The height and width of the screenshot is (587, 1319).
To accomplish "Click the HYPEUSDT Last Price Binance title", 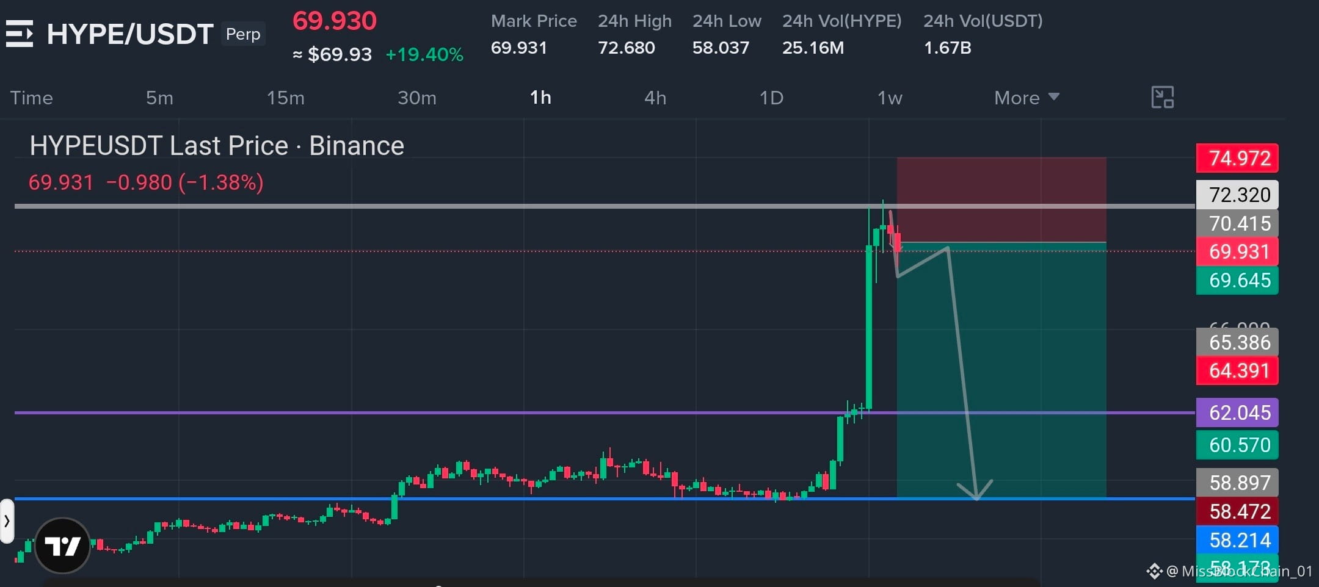I will (217, 146).
